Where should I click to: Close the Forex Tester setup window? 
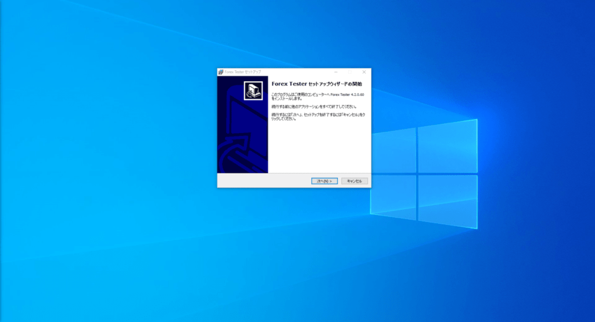364,71
